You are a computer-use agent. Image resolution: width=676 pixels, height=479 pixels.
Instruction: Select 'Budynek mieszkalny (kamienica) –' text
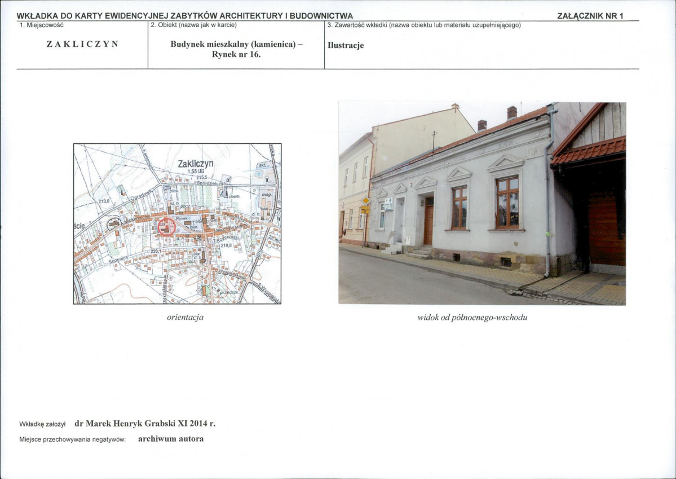click(x=236, y=44)
